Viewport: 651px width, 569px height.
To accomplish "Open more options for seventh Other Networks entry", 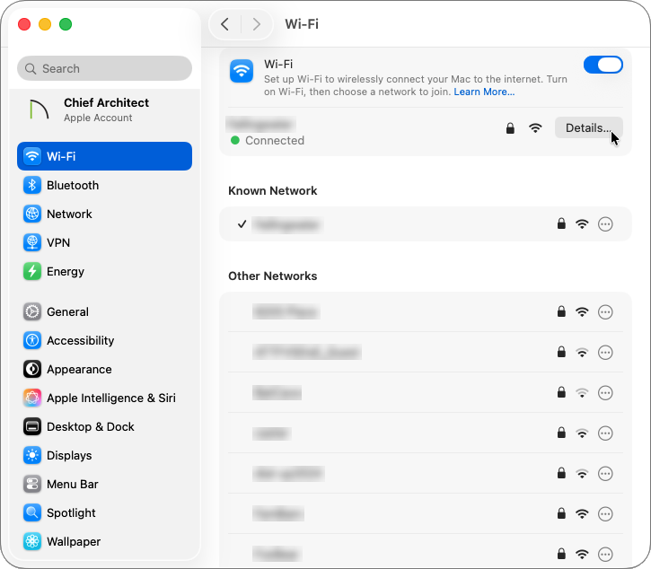I will coord(605,554).
